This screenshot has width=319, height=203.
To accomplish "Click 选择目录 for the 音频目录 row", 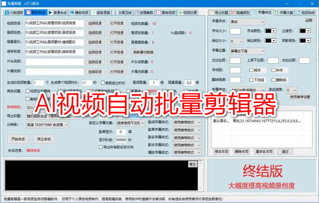I will (x=95, y=33).
